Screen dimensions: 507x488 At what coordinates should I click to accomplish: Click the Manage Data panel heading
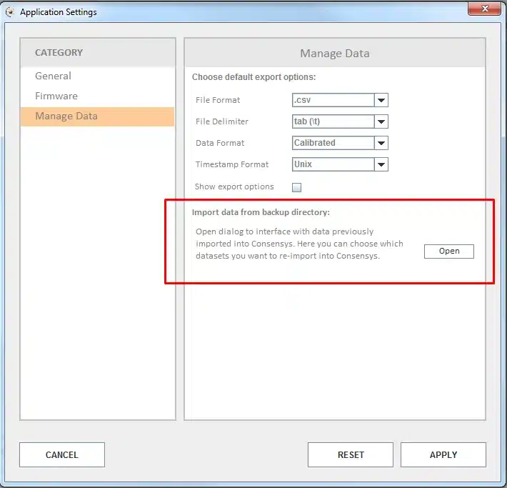pos(335,54)
